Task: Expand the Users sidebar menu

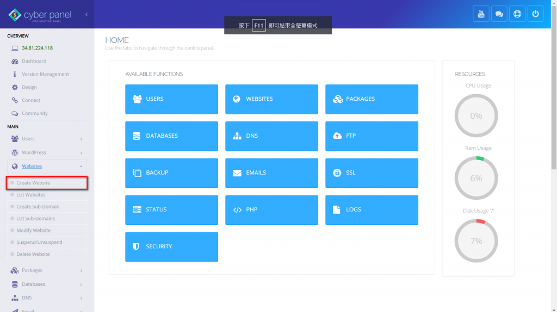Action: pos(47,139)
